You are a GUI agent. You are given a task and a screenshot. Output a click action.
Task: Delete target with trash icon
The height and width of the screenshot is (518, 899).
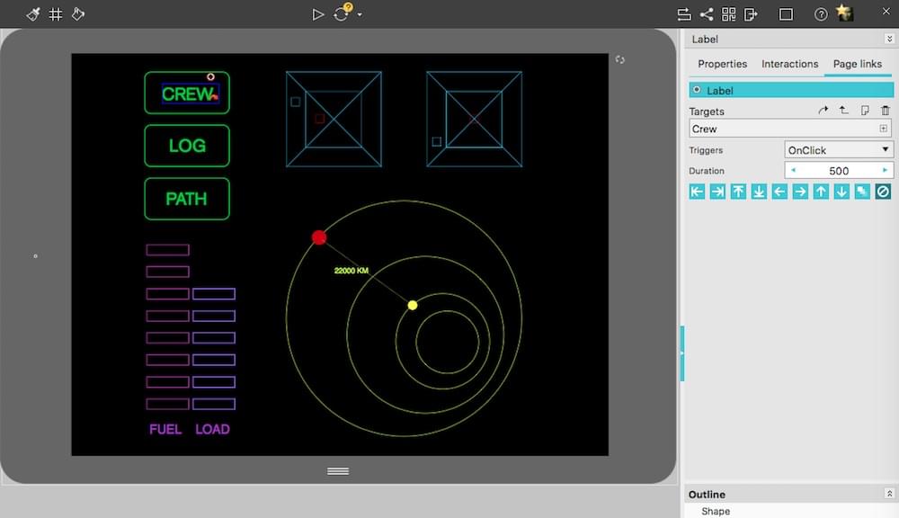coord(886,110)
